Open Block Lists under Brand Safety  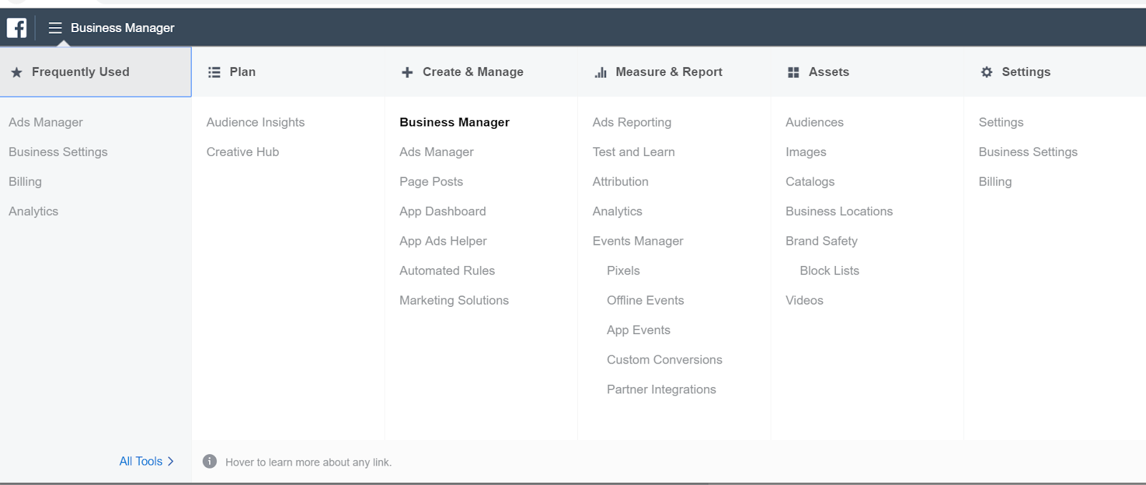(829, 270)
